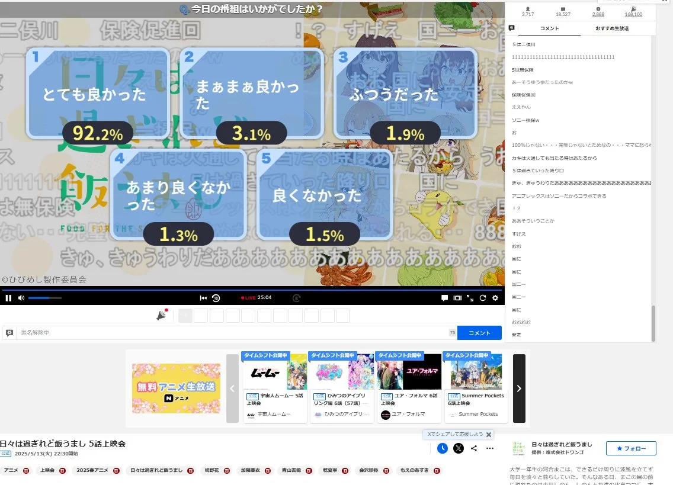Select poll option 3 ふつうだった
The image size is (673, 485).
tap(406, 93)
